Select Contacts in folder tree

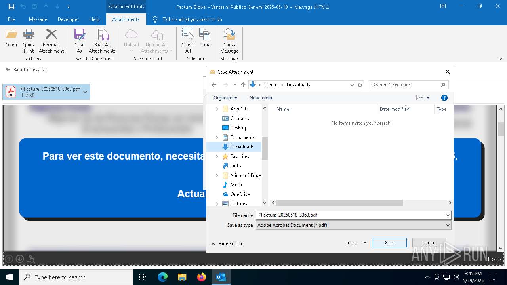click(x=240, y=118)
